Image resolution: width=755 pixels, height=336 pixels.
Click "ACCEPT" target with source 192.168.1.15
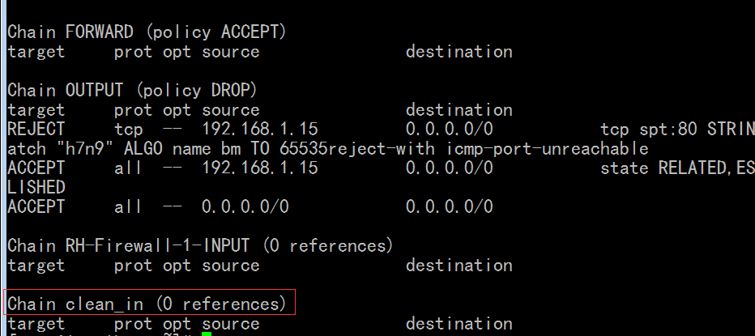coord(36,168)
